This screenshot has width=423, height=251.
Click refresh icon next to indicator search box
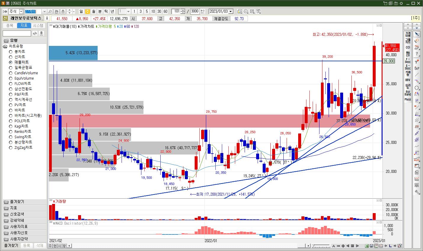click(x=35, y=33)
